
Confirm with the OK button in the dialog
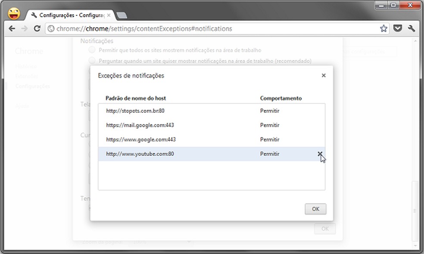pyautogui.click(x=315, y=209)
